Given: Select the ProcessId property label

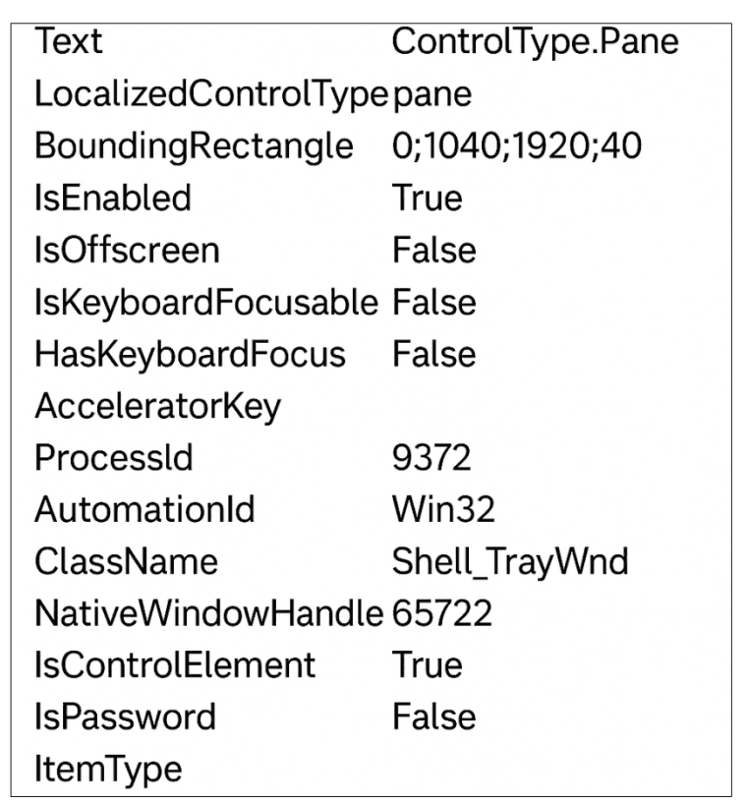Looking at the screenshot, I should 115,458.
